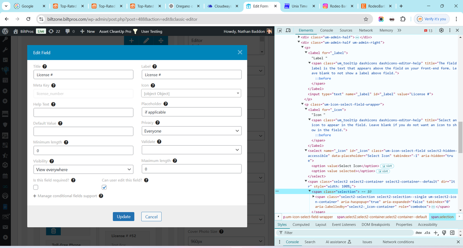This screenshot has height=248, width=463.
Task: Click the Update button
Action: [x=123, y=217]
